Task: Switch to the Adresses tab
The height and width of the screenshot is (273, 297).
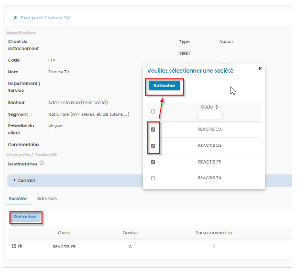Action: coord(47,199)
